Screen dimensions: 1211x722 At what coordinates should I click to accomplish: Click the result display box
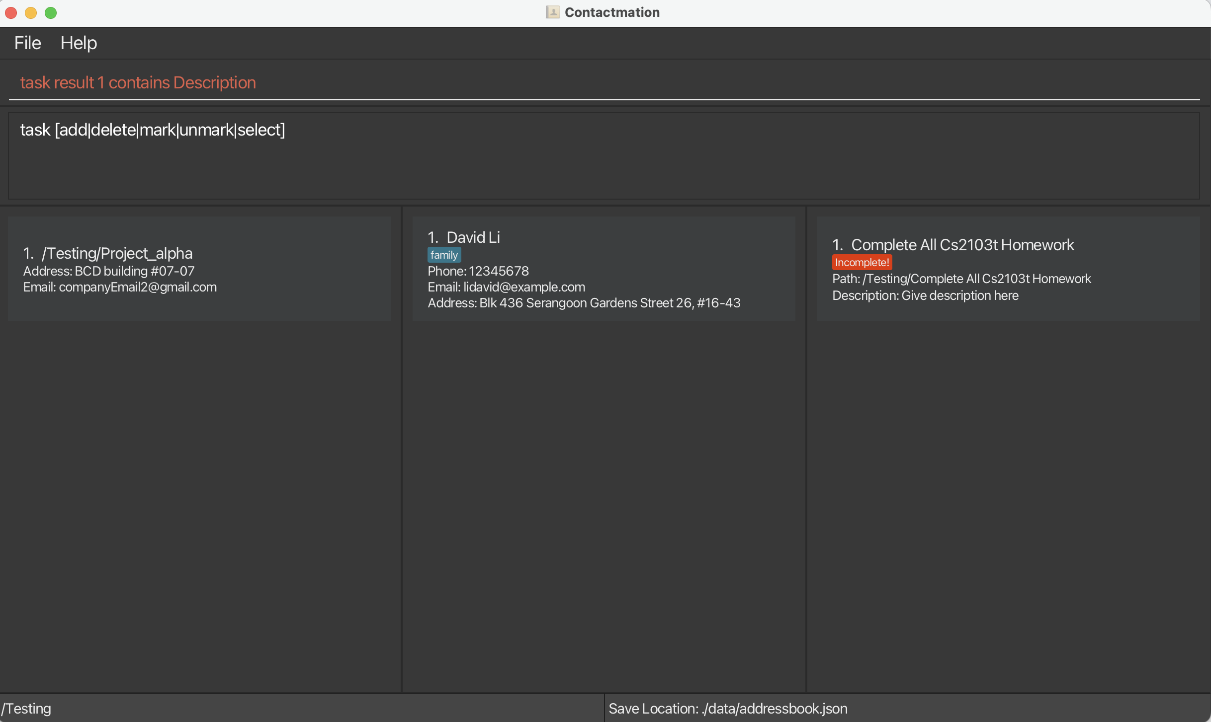tap(604, 156)
